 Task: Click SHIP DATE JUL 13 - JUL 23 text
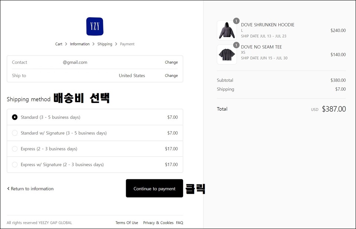click(x=264, y=36)
